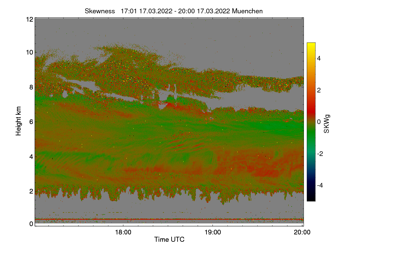Click colorbar tick label -2
The height and width of the screenshot is (266, 399).
click(319, 154)
